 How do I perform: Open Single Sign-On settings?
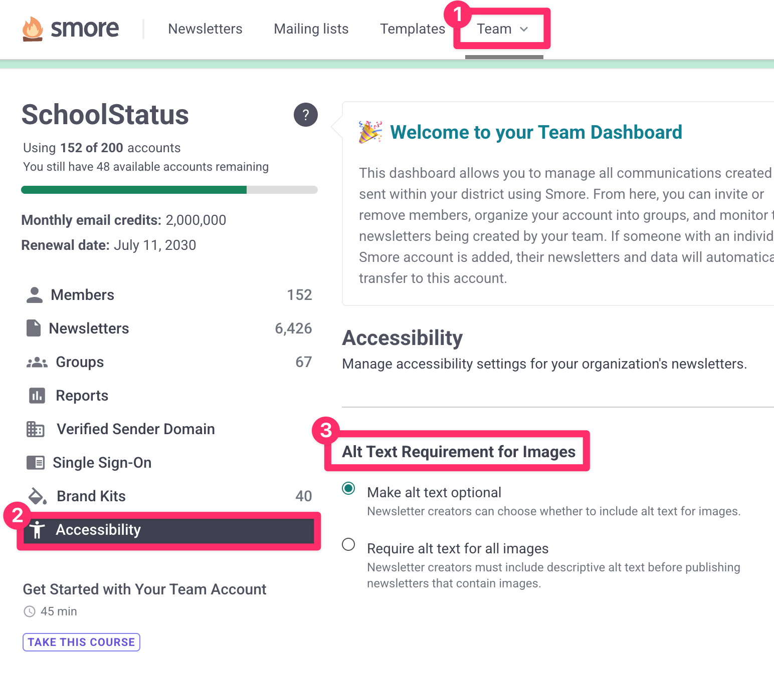click(x=169, y=463)
